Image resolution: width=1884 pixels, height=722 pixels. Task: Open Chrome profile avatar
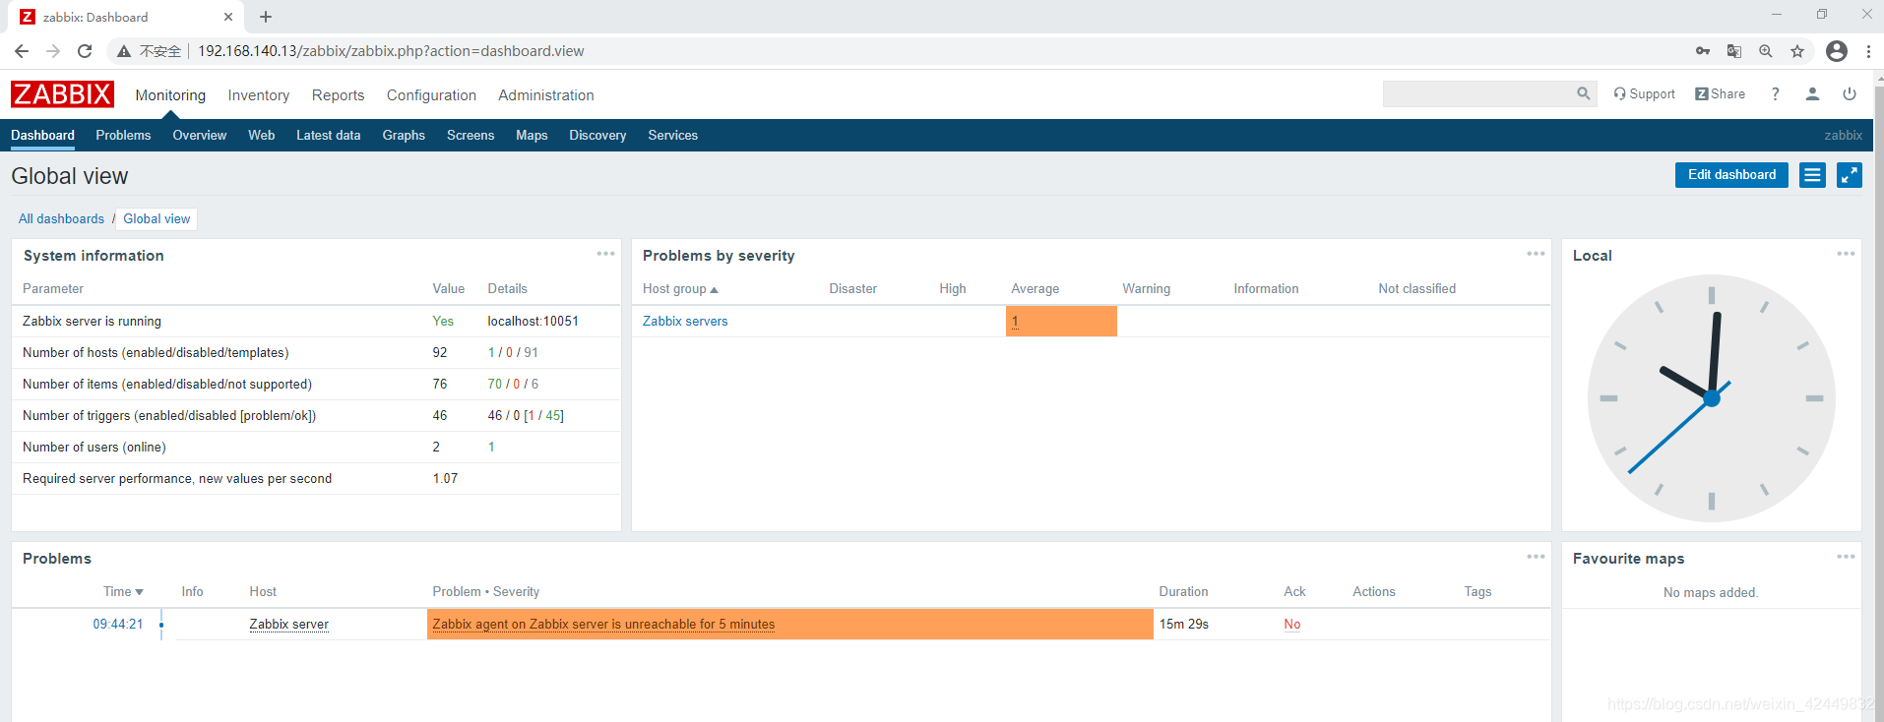tap(1837, 51)
